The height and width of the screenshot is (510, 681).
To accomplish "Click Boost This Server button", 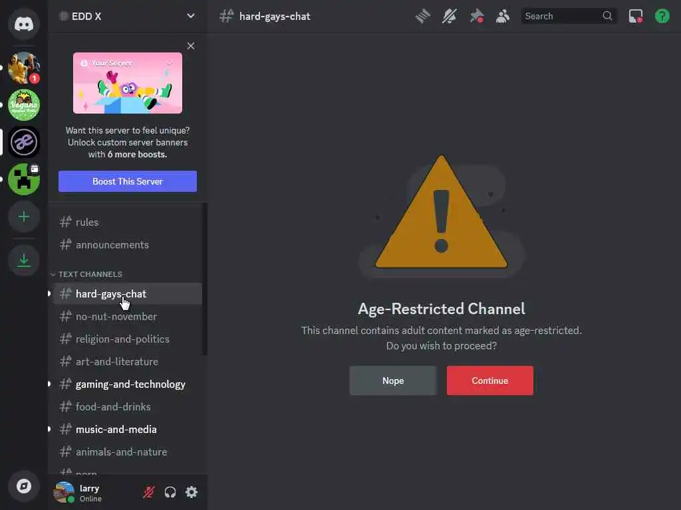I will click(x=128, y=181).
